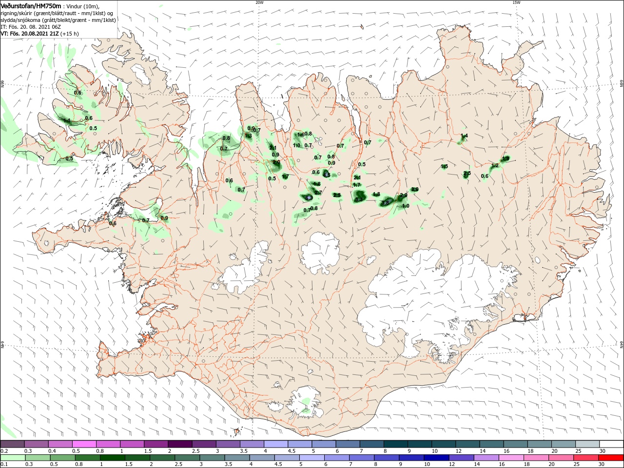This screenshot has height=468, width=624.
Task: Select the dark green swatch labeled 2, lower row
Action: pos(162,458)
